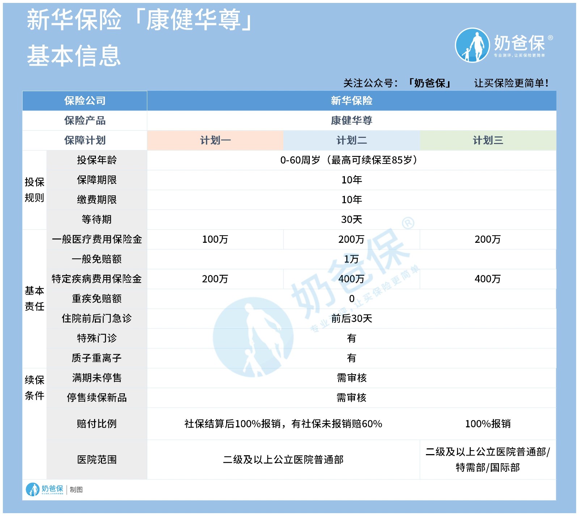Click the 二级及以上公立医院普通部 cell
Viewport: 579px width, 516px height.
[x=283, y=460]
